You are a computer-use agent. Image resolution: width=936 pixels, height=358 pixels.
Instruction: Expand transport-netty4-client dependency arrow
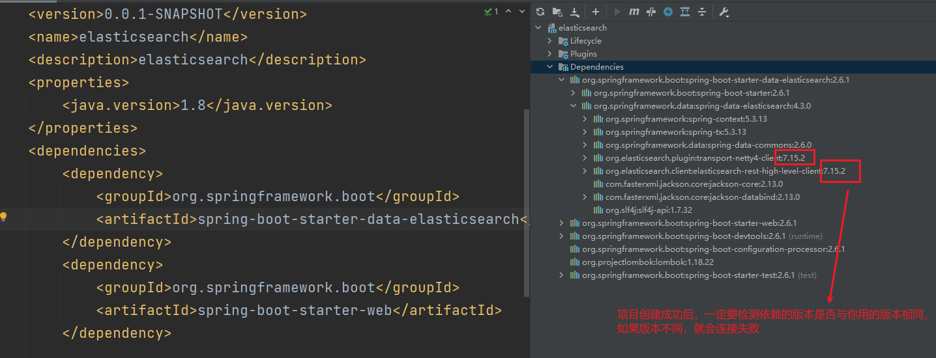click(585, 158)
